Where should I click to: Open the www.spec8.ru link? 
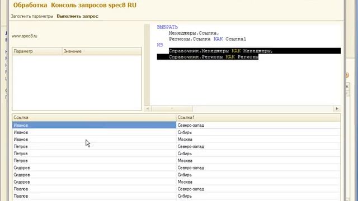click(25, 36)
